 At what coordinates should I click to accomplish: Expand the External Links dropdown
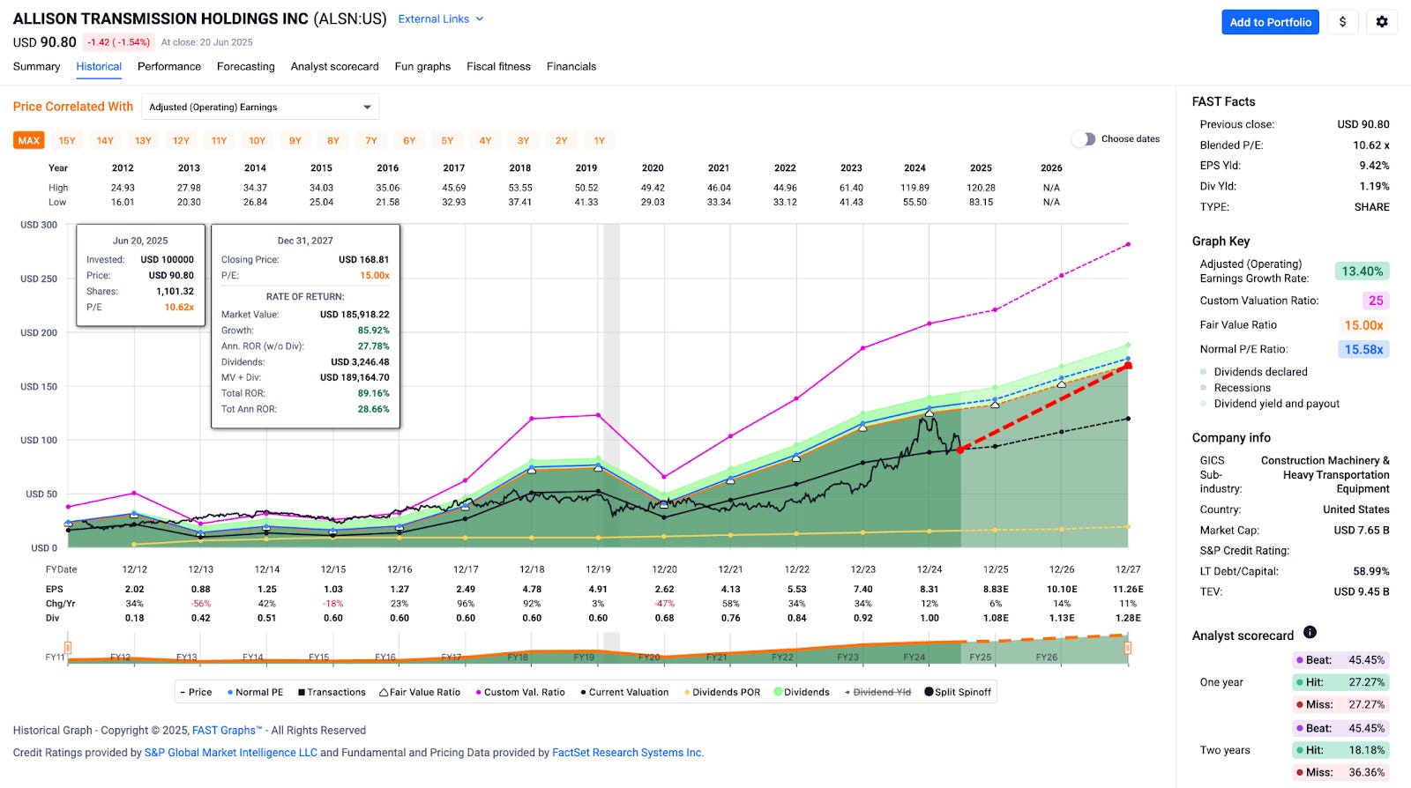441,19
